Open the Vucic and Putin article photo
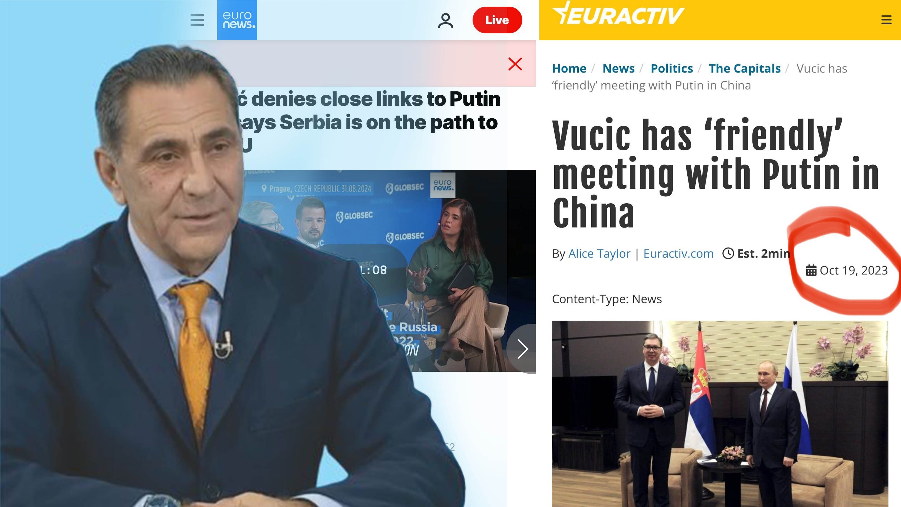Image resolution: width=901 pixels, height=507 pixels. [720, 414]
